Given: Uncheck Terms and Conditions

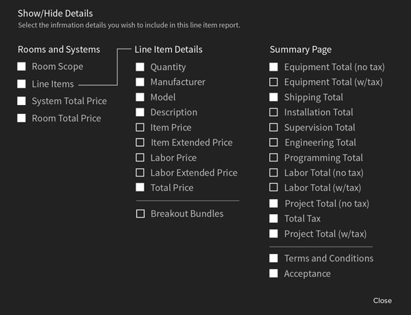Looking at the screenshot, I should pos(273,258).
